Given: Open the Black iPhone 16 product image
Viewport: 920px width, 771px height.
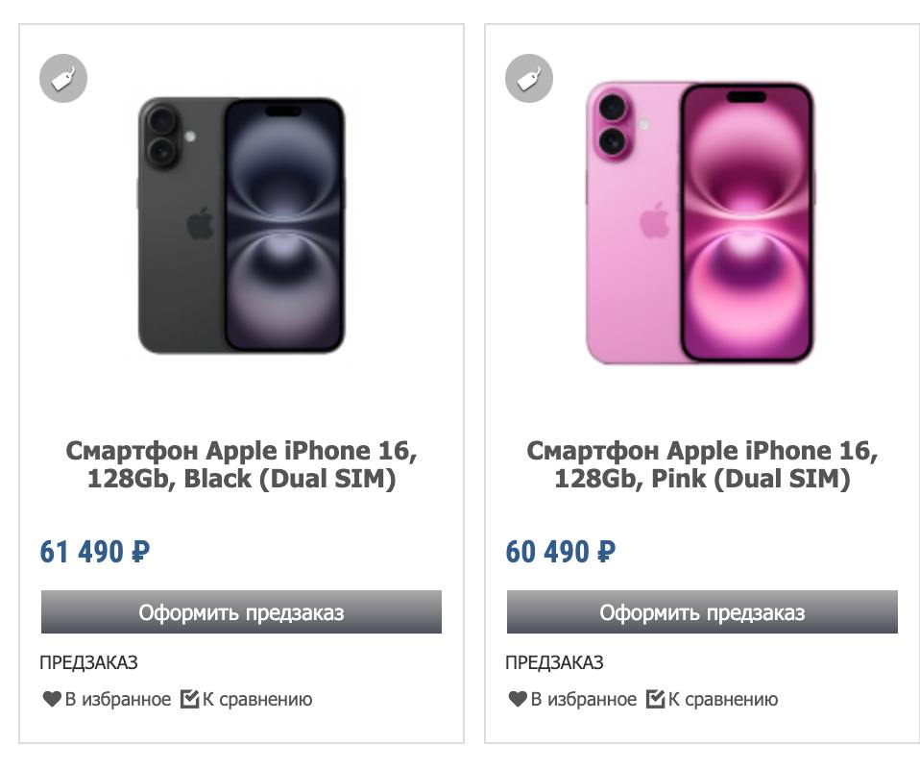Looking at the screenshot, I should click(x=241, y=225).
